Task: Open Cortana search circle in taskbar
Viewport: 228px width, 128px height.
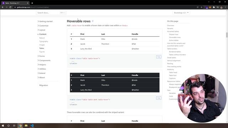Action: pos(9,126)
